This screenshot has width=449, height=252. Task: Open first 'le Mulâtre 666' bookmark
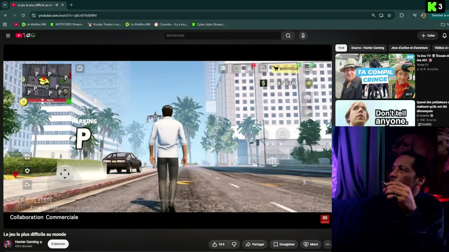(34, 24)
